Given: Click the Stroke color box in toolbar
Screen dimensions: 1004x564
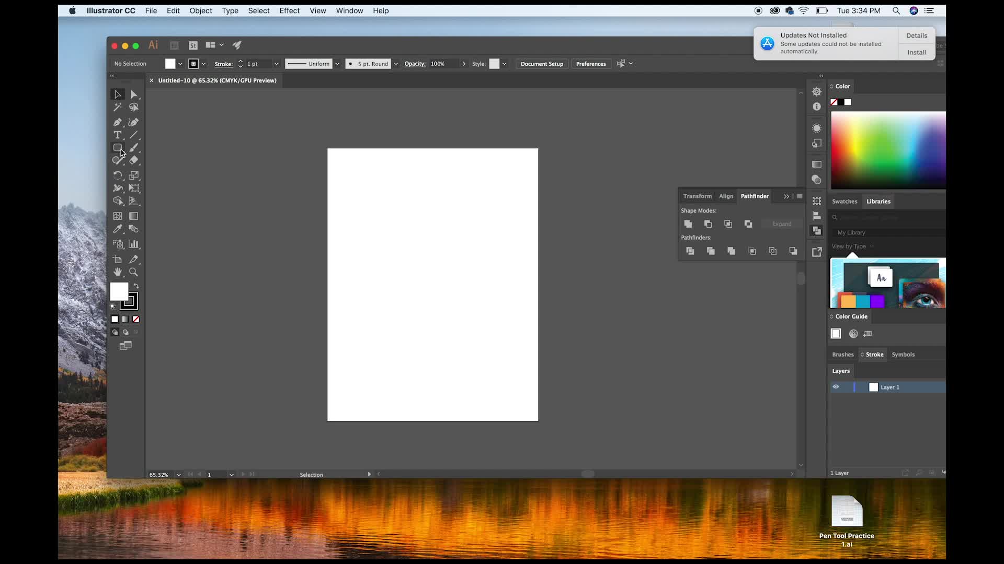Looking at the screenshot, I should coord(129,301).
